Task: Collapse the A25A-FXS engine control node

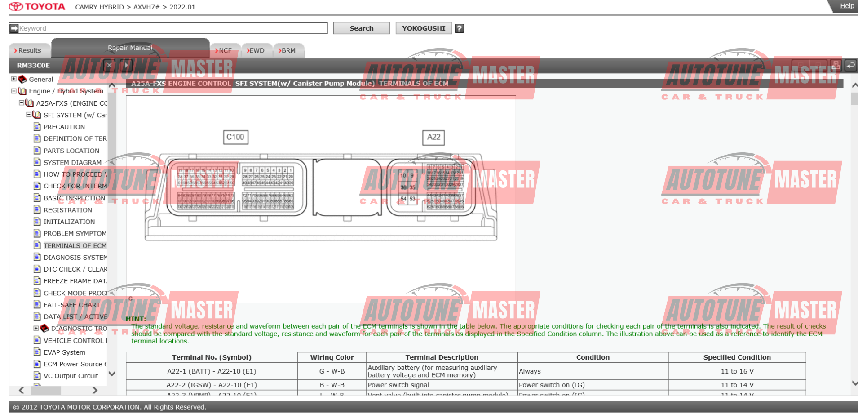Action: pos(22,103)
